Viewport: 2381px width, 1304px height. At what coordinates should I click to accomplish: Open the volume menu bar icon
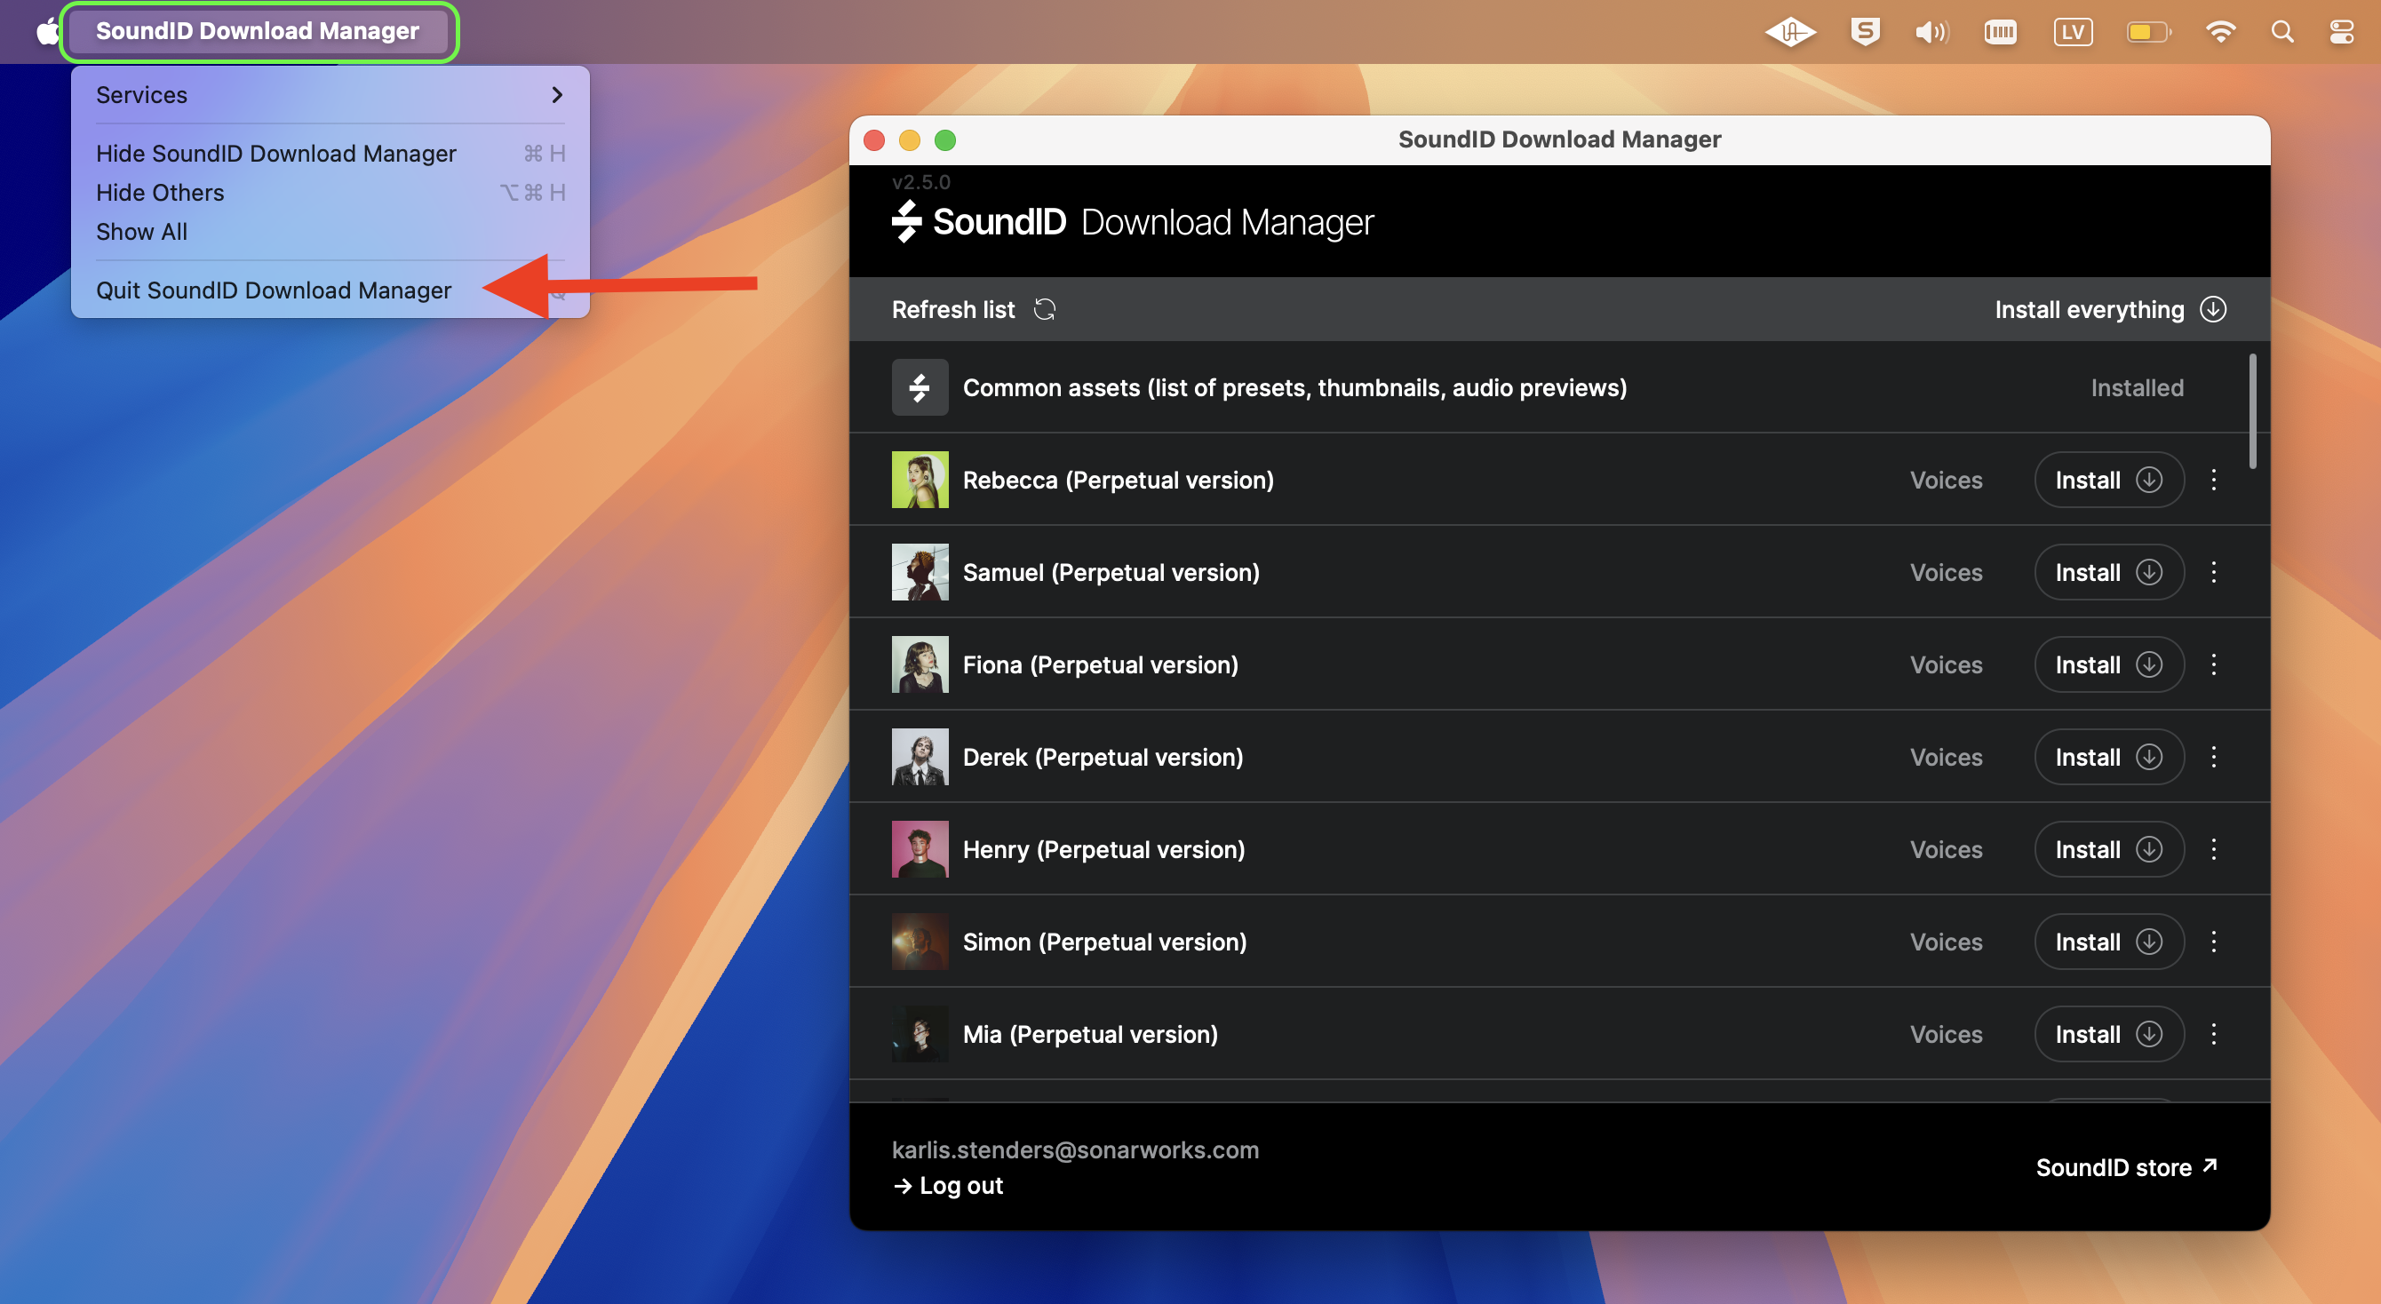[1931, 32]
